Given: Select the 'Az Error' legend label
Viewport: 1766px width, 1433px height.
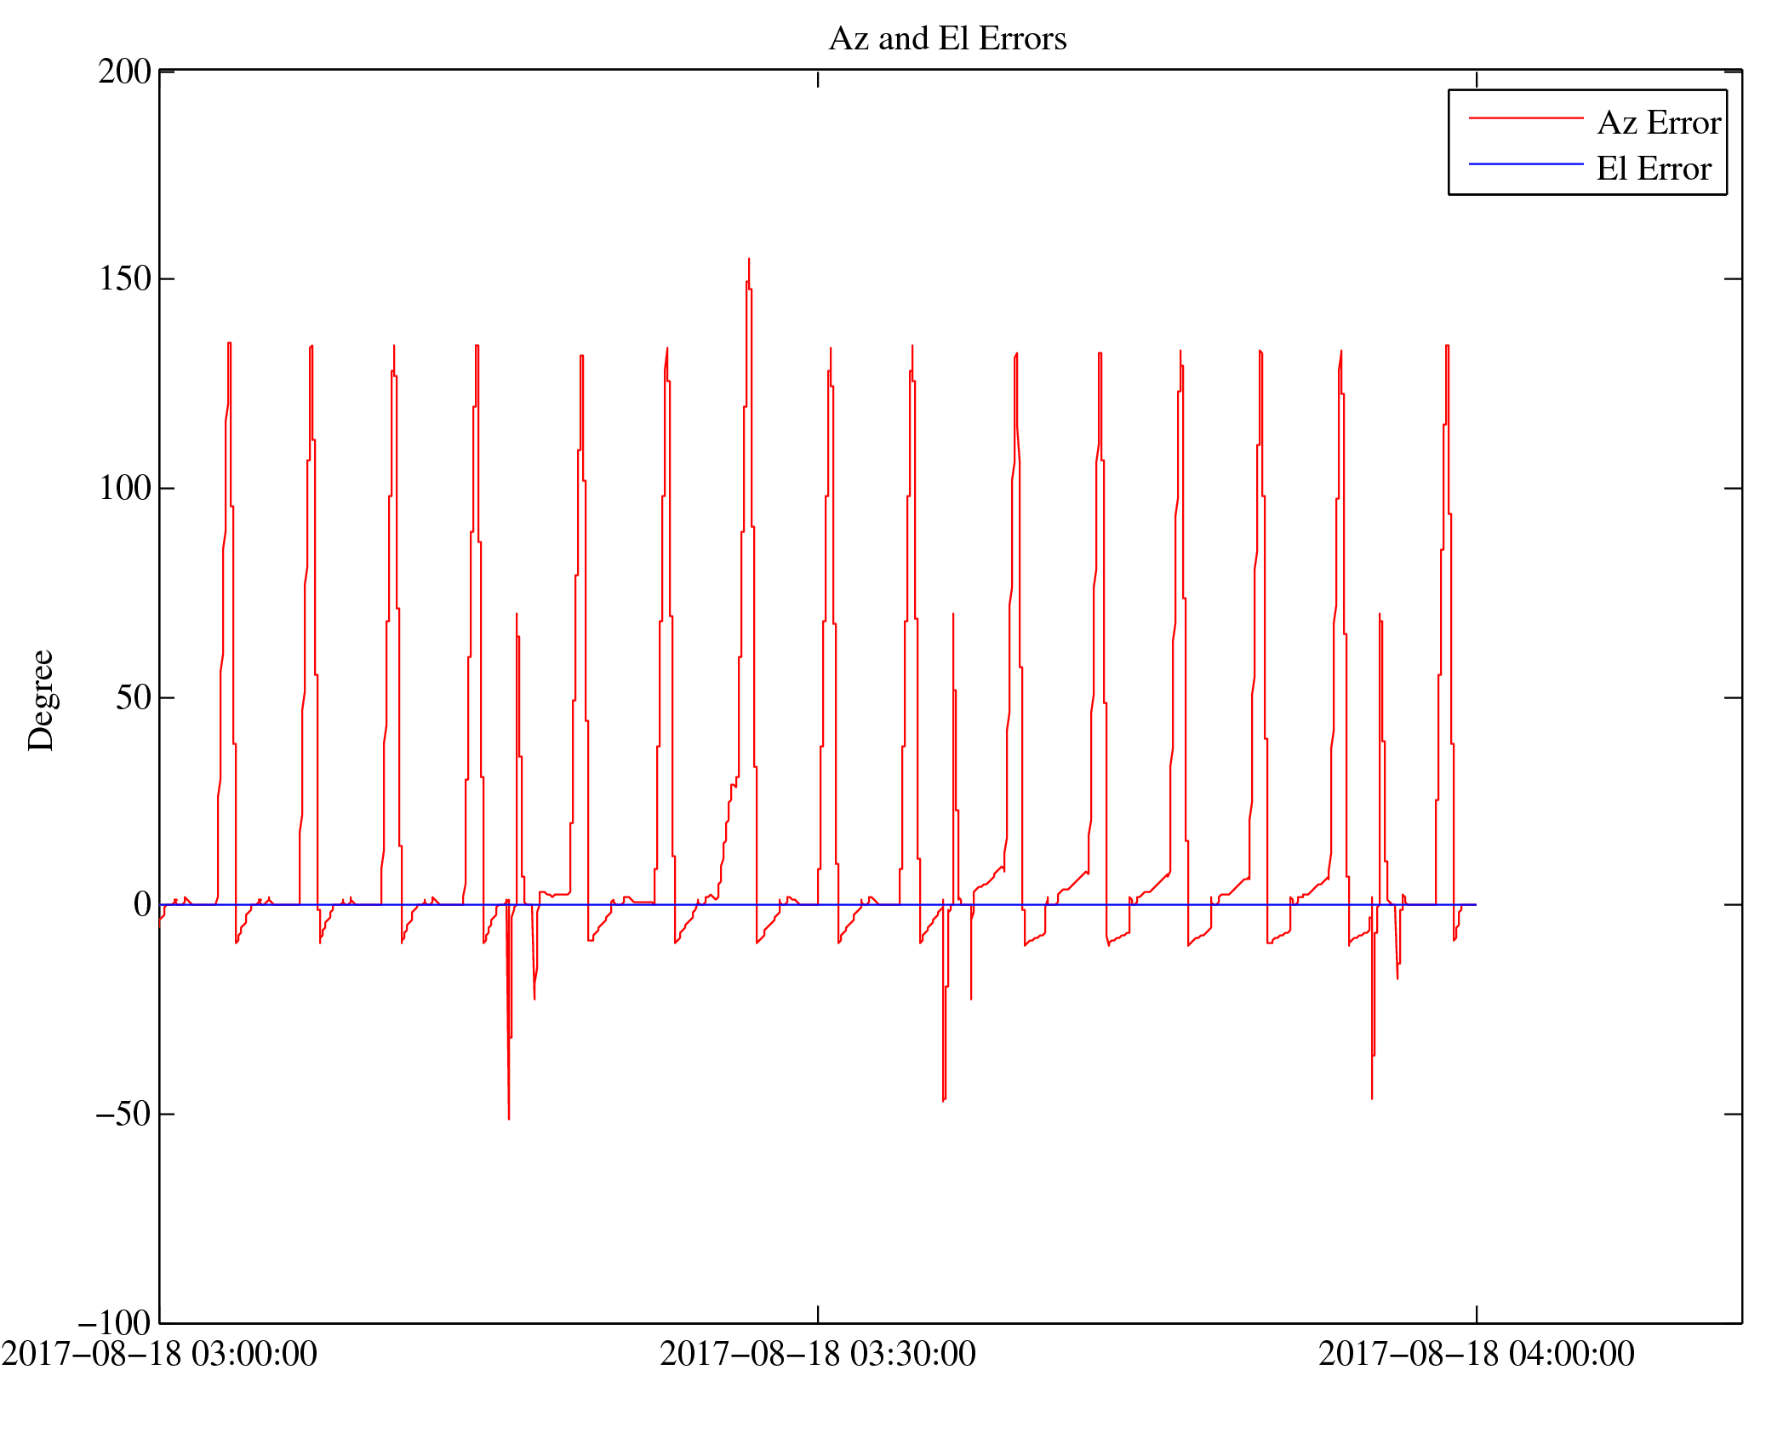Looking at the screenshot, I should pos(1659,123).
